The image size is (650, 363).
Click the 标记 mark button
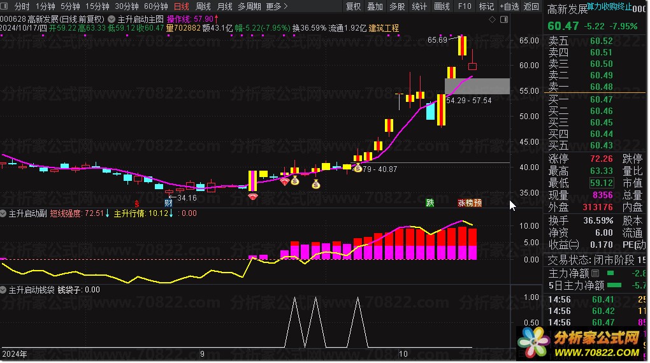tap(486, 6)
